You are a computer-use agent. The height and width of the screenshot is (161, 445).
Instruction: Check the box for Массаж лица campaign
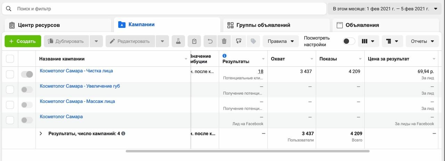tap(10, 105)
